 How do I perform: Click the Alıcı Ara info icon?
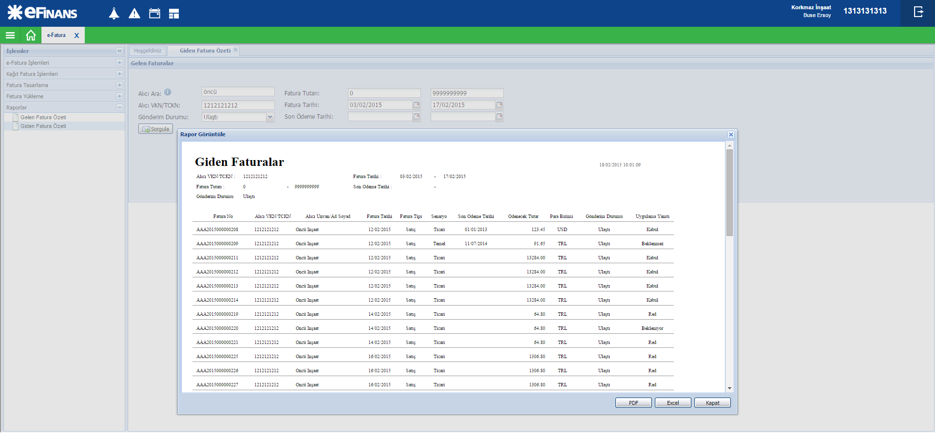tap(168, 92)
